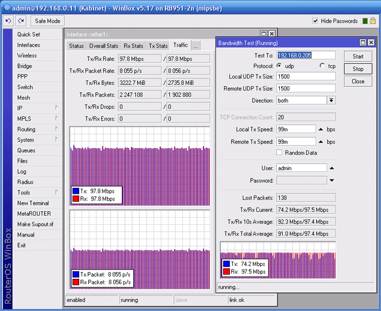This screenshot has width=381, height=311.
Task: Switch to the Status tab
Action: (76, 46)
